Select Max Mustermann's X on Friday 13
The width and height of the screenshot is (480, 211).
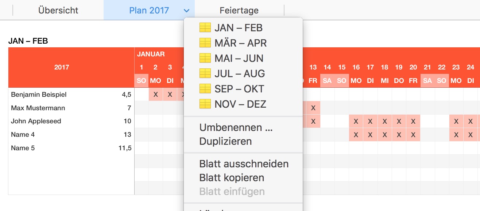tap(313, 108)
